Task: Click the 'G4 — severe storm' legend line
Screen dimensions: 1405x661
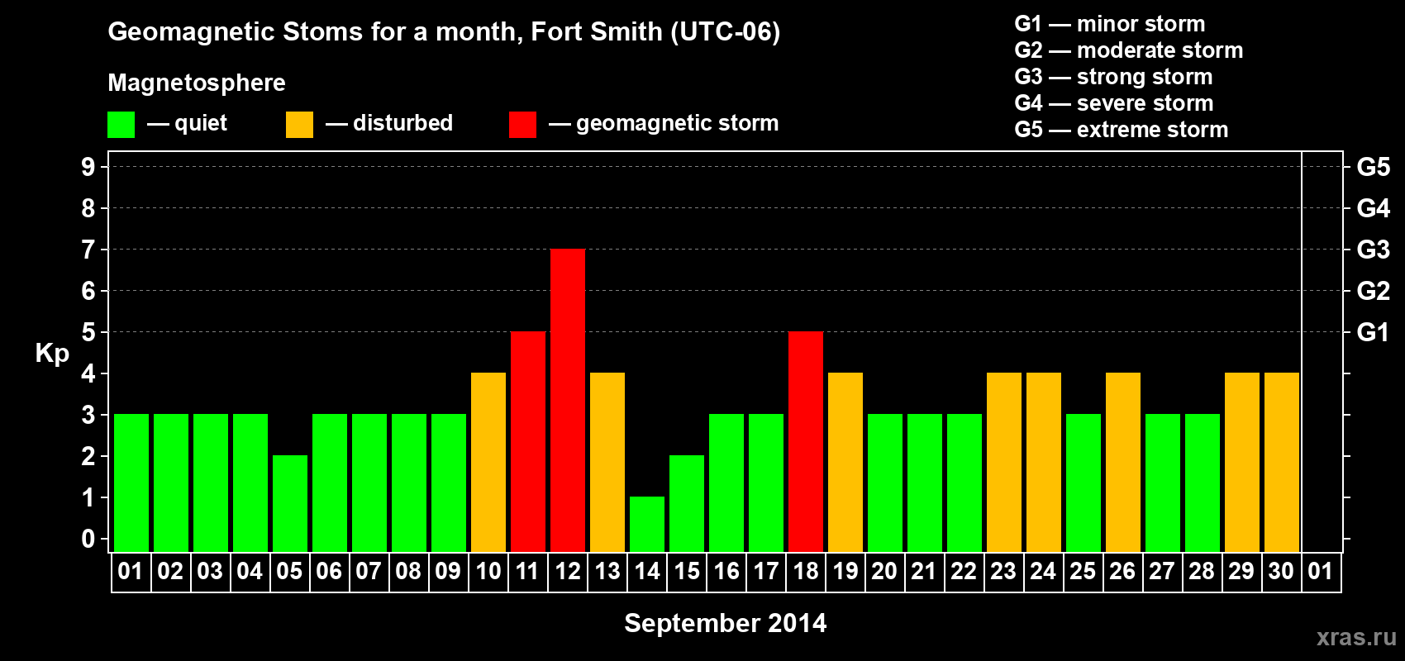Action: [1114, 103]
